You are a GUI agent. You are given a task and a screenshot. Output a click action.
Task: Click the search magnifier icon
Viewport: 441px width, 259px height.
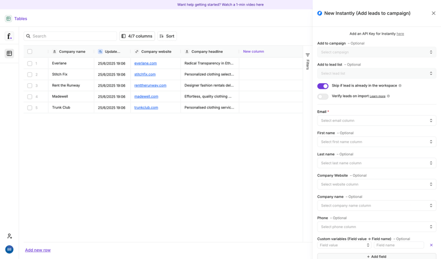29,36
